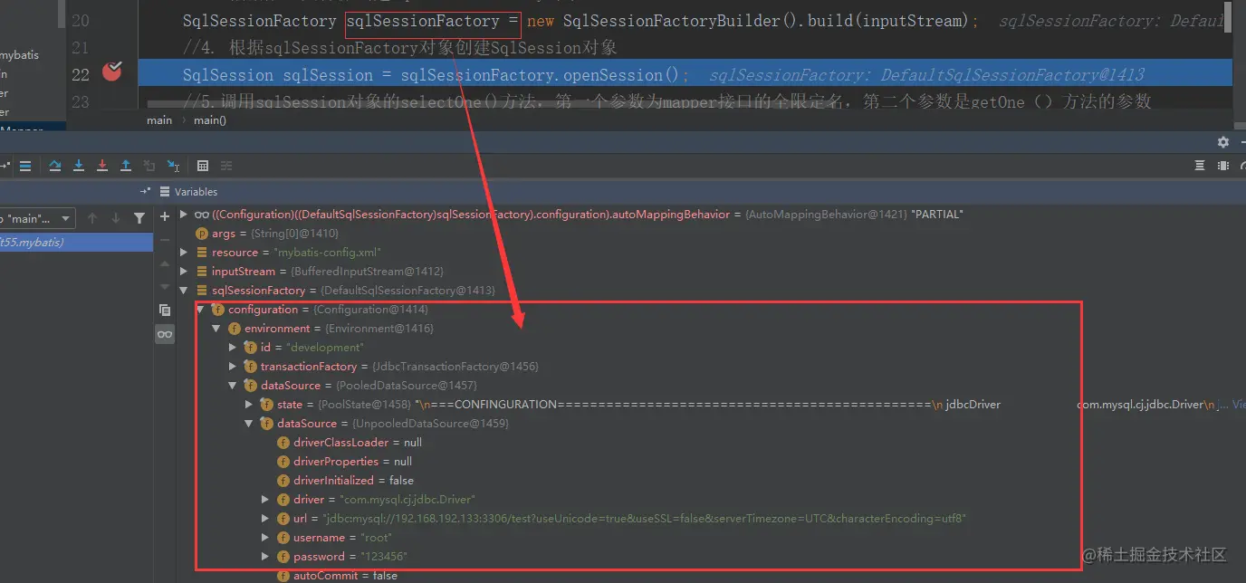Select the args = {String[0]@1410} row

click(x=267, y=234)
